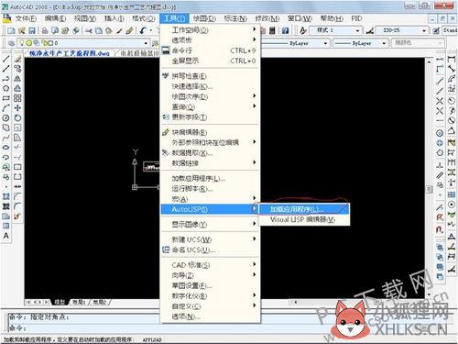458x344 pixels.
Task: Switch to the 模型 layout tab
Action: tap(60, 302)
